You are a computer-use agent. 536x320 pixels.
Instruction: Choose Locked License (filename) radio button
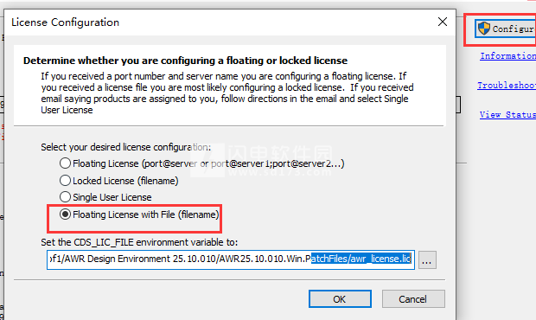point(66,181)
